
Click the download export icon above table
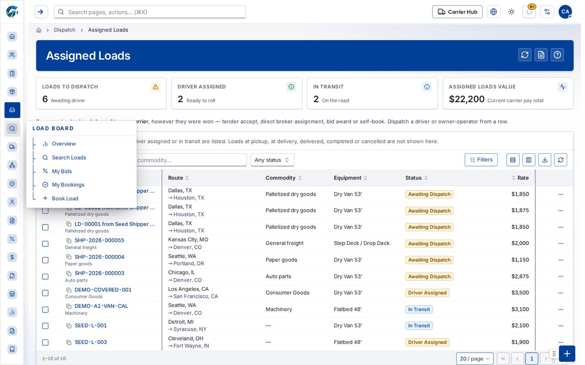pyautogui.click(x=544, y=160)
